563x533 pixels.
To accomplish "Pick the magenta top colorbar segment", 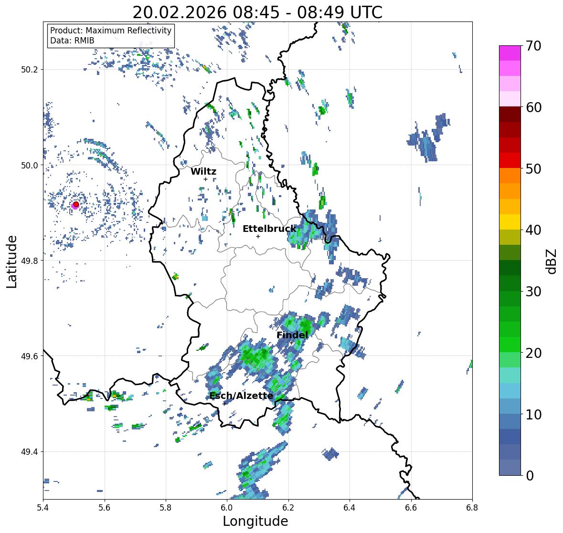I will click(x=510, y=53).
